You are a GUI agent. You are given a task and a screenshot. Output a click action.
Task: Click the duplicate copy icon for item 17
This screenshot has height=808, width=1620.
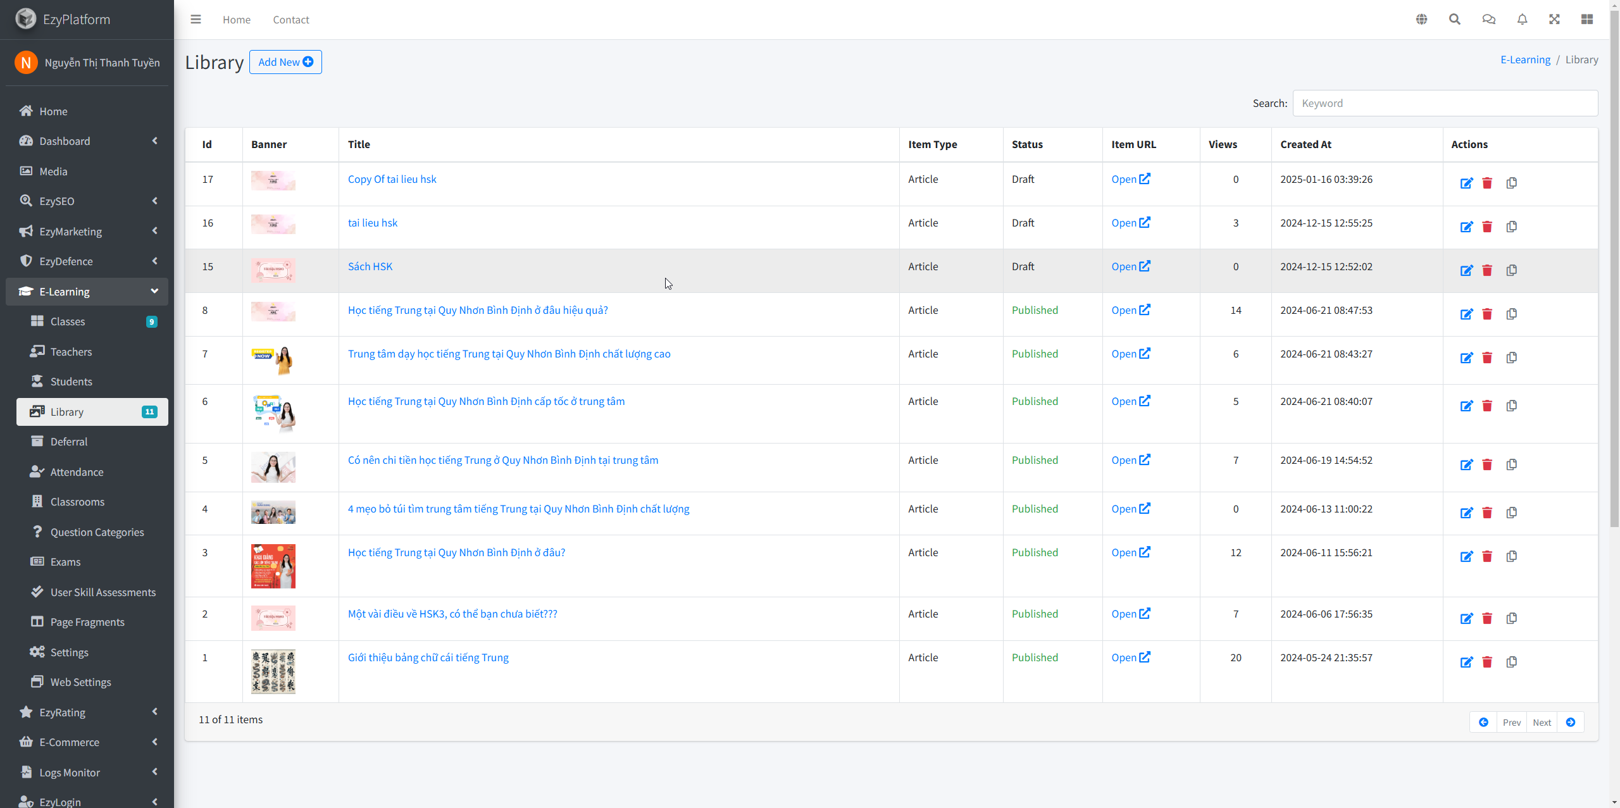[x=1512, y=183]
